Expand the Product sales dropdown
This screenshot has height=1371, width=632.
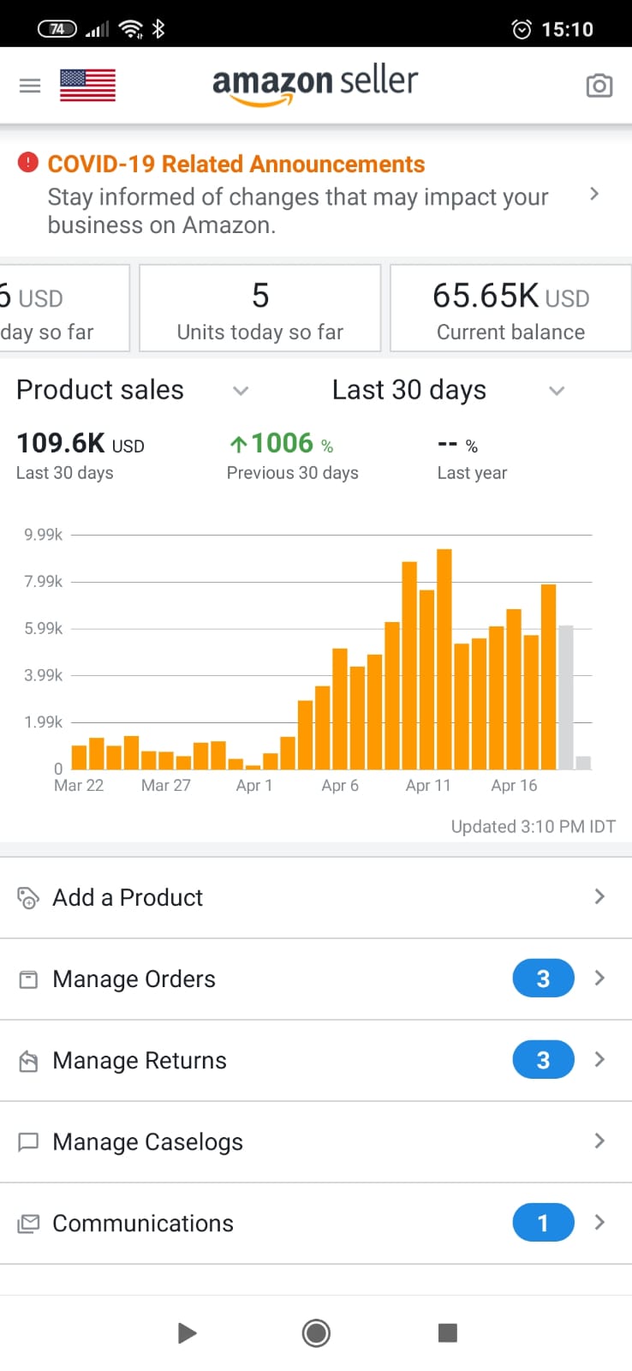tap(241, 391)
